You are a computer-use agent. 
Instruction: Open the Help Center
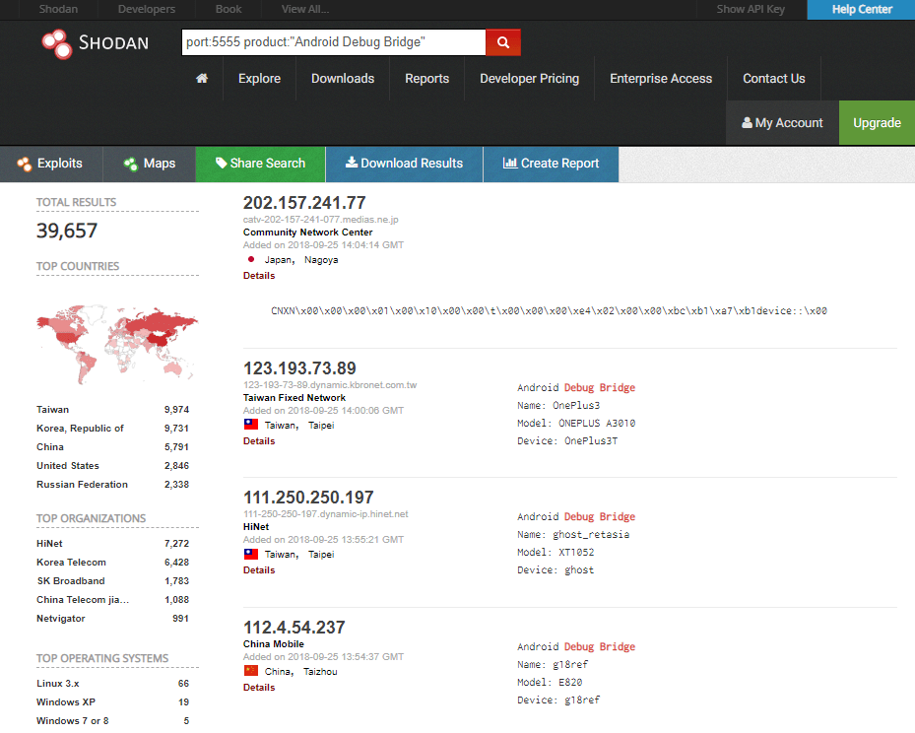coord(859,9)
